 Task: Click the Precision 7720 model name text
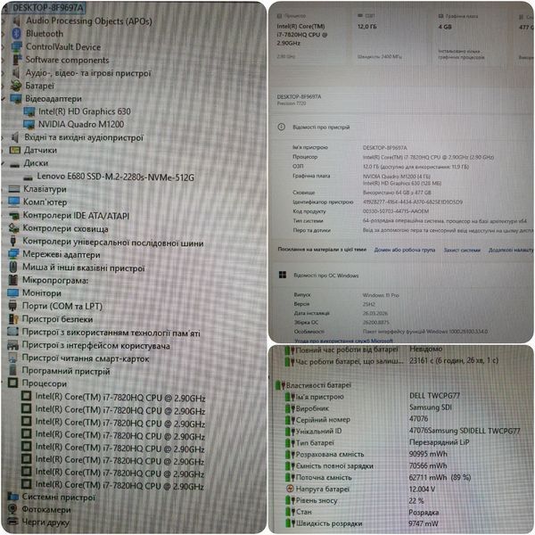point(292,103)
